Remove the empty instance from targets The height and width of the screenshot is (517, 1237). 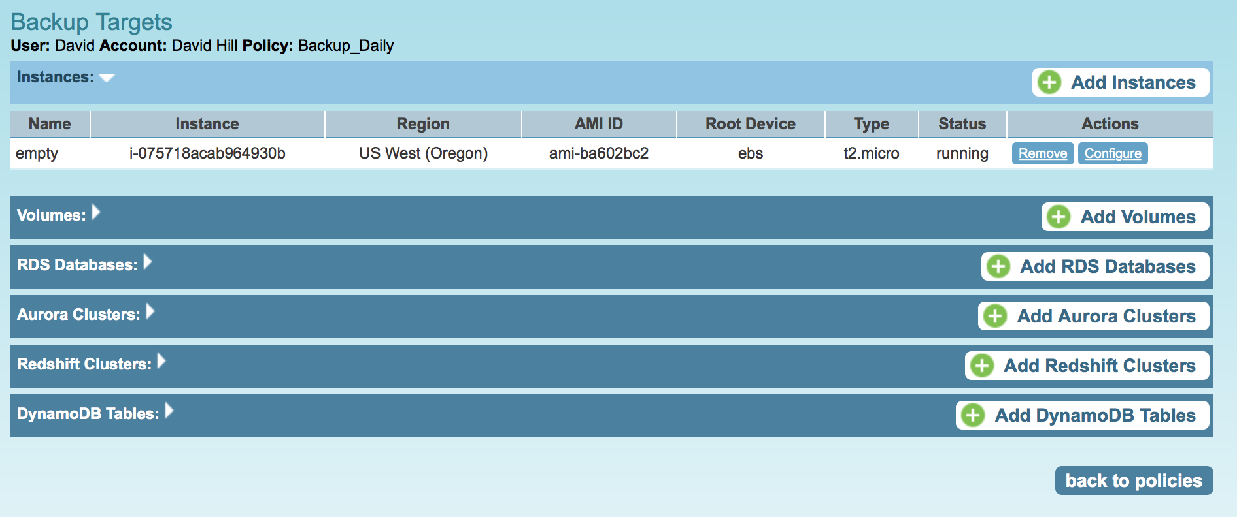pos(1043,153)
